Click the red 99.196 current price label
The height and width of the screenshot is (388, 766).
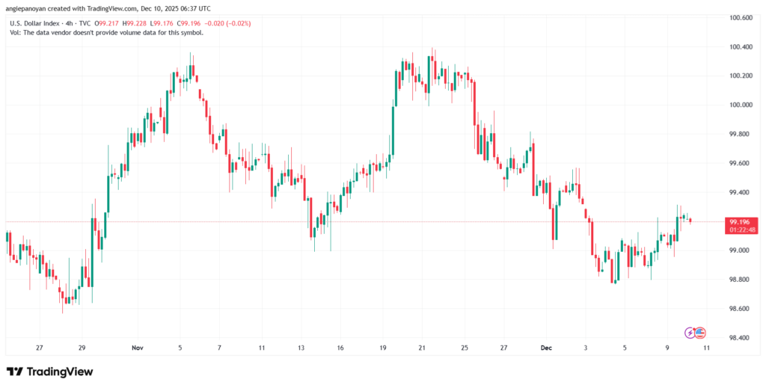pos(740,221)
